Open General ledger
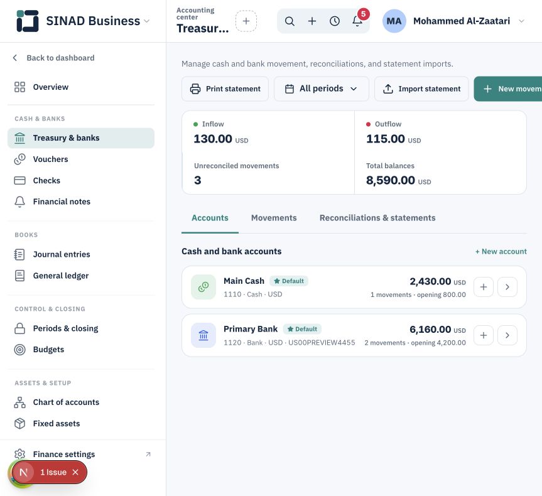Screen dimensions: 542x496 click(x=81, y=276)
